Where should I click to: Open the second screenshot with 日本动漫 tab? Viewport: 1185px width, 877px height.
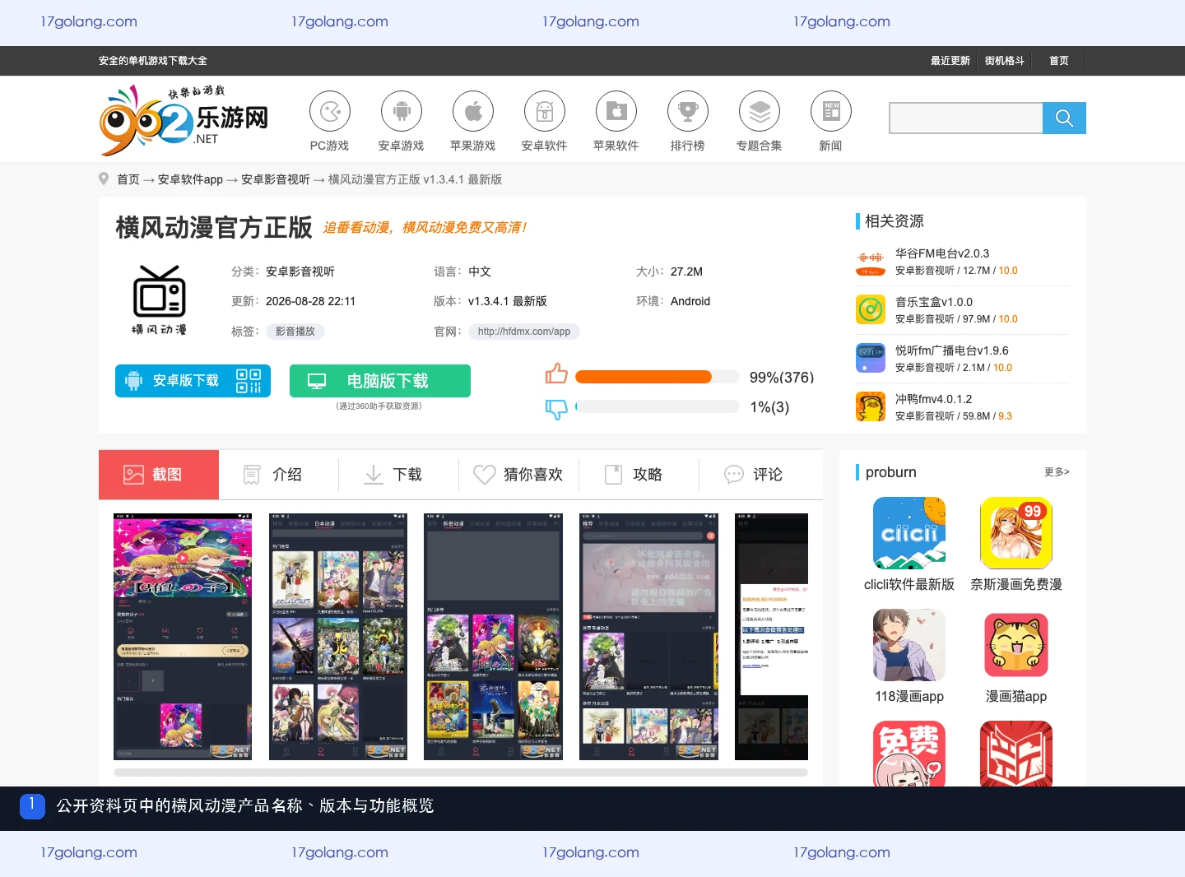pyautogui.click(x=338, y=637)
